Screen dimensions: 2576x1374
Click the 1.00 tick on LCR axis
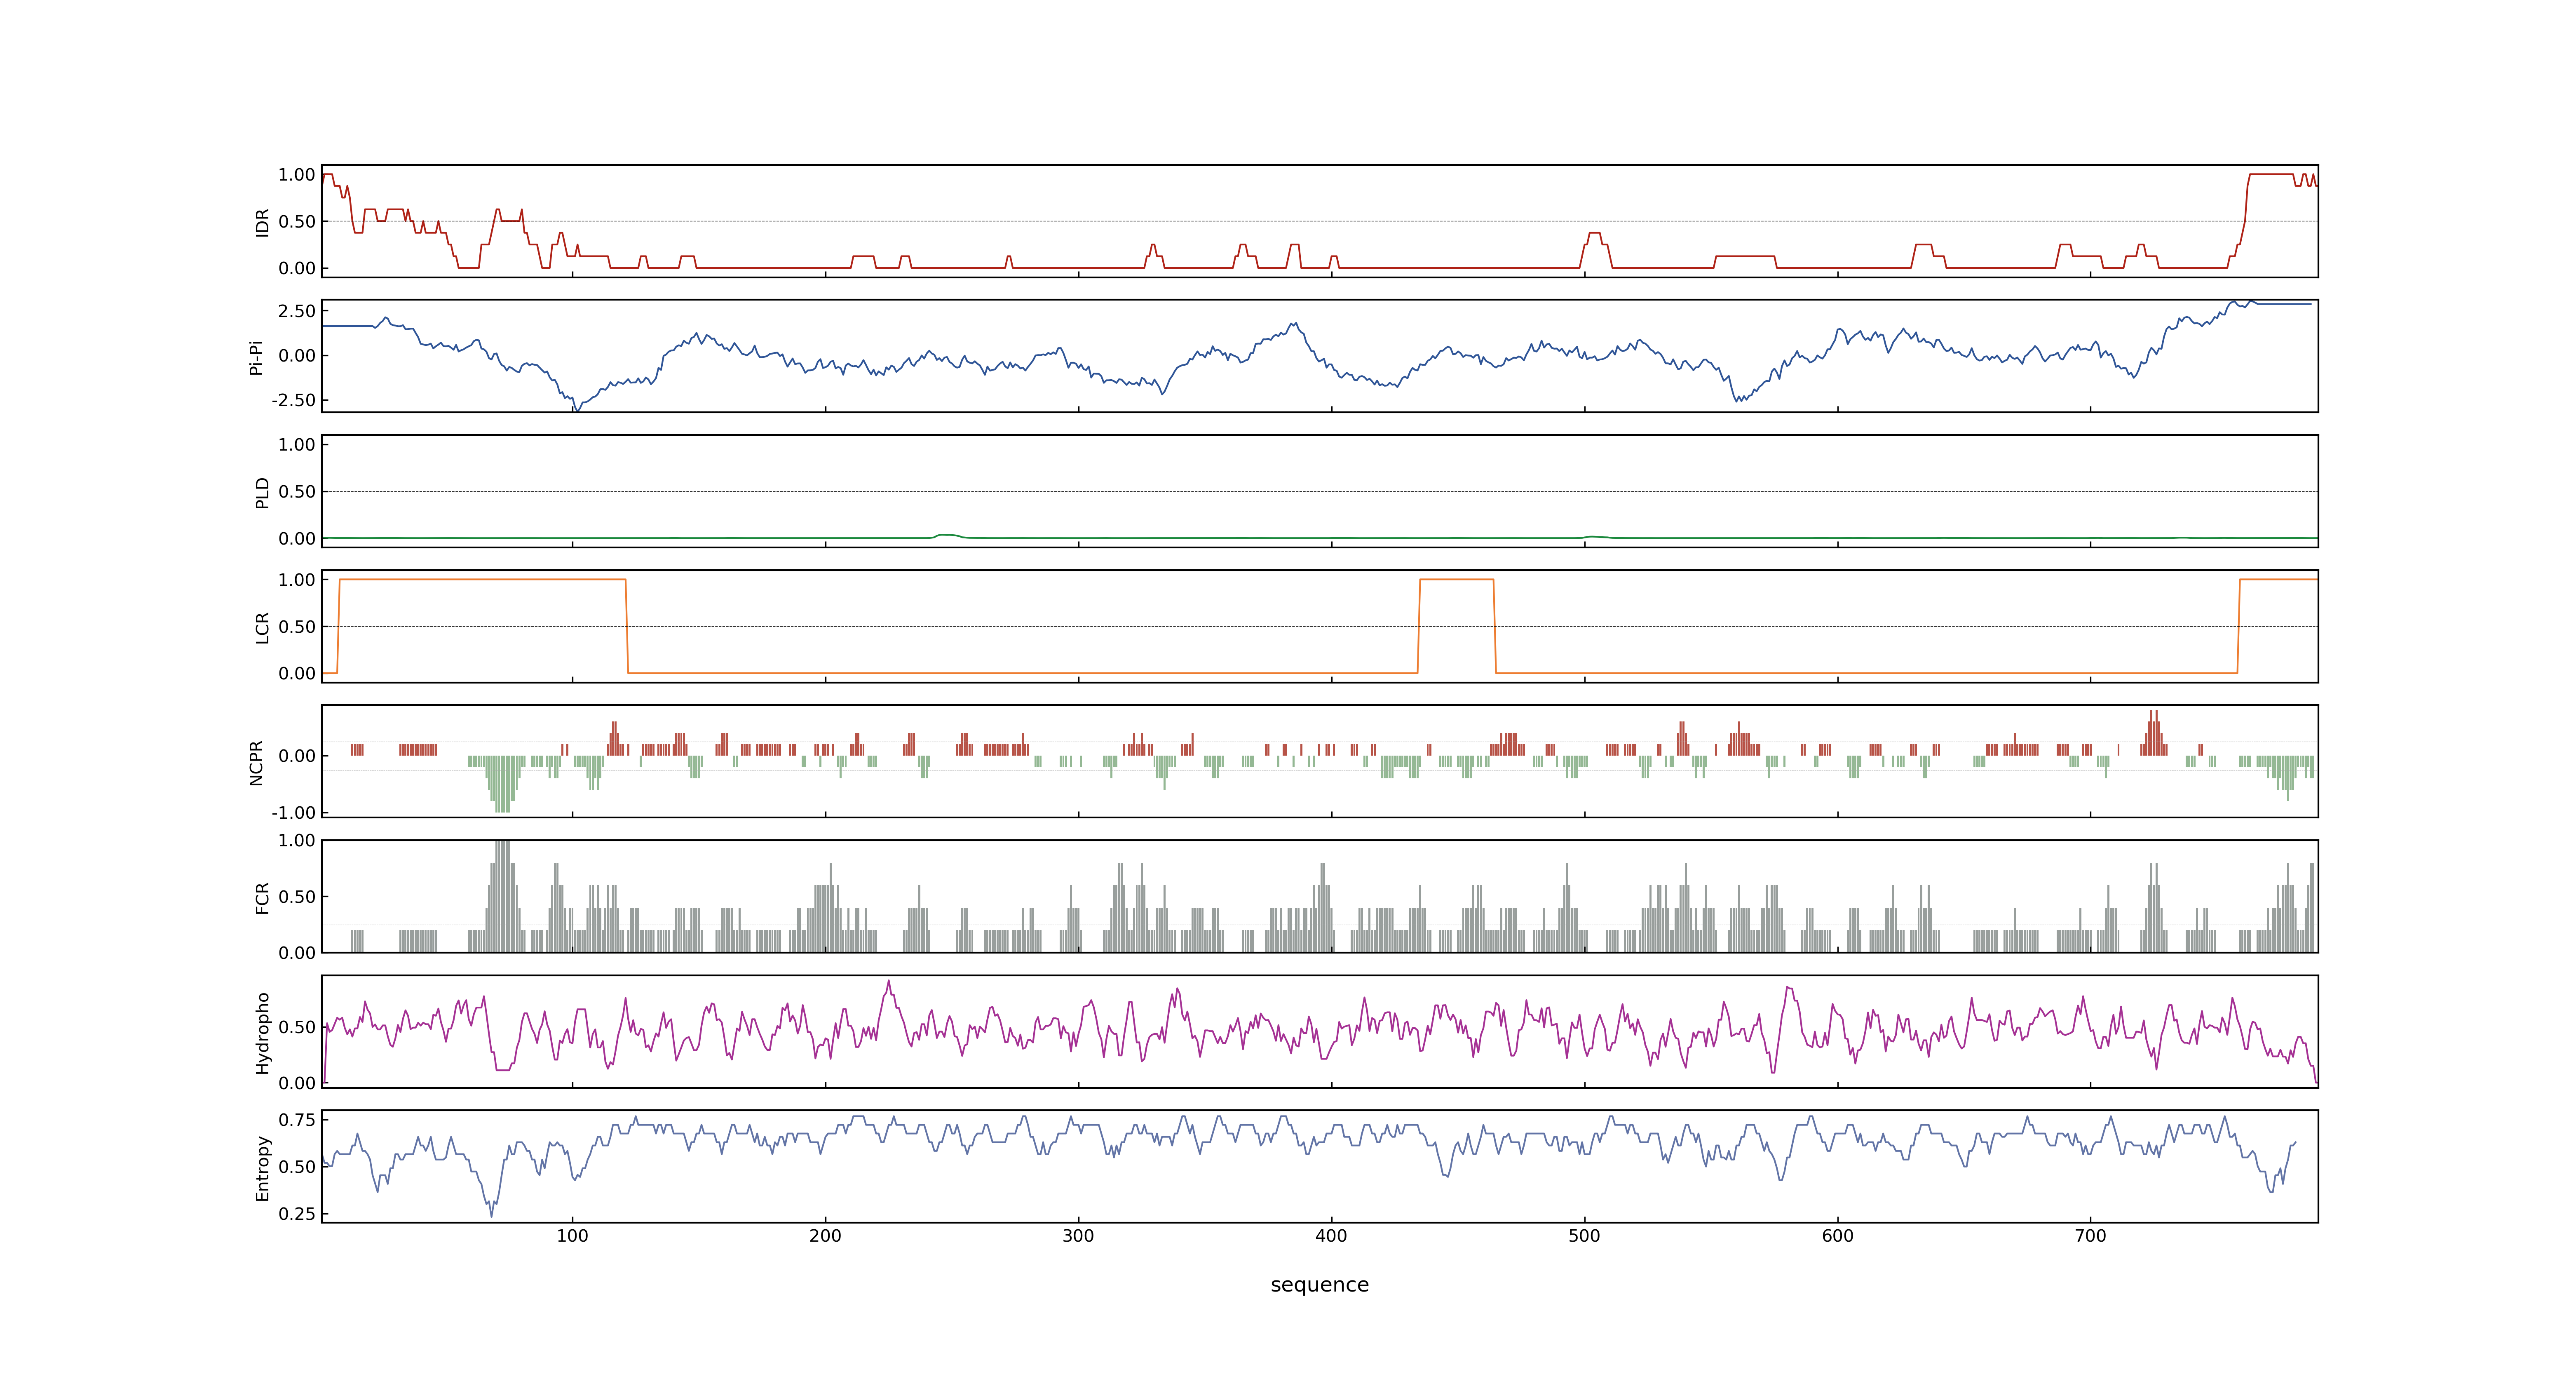click(x=297, y=580)
